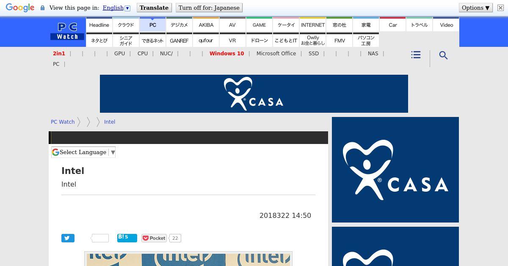This screenshot has width=508, height=266.
Task: Open the パソコン工房 tab
Action: pos(366,41)
